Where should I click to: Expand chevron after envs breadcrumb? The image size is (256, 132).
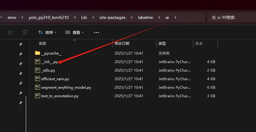(x=22, y=17)
